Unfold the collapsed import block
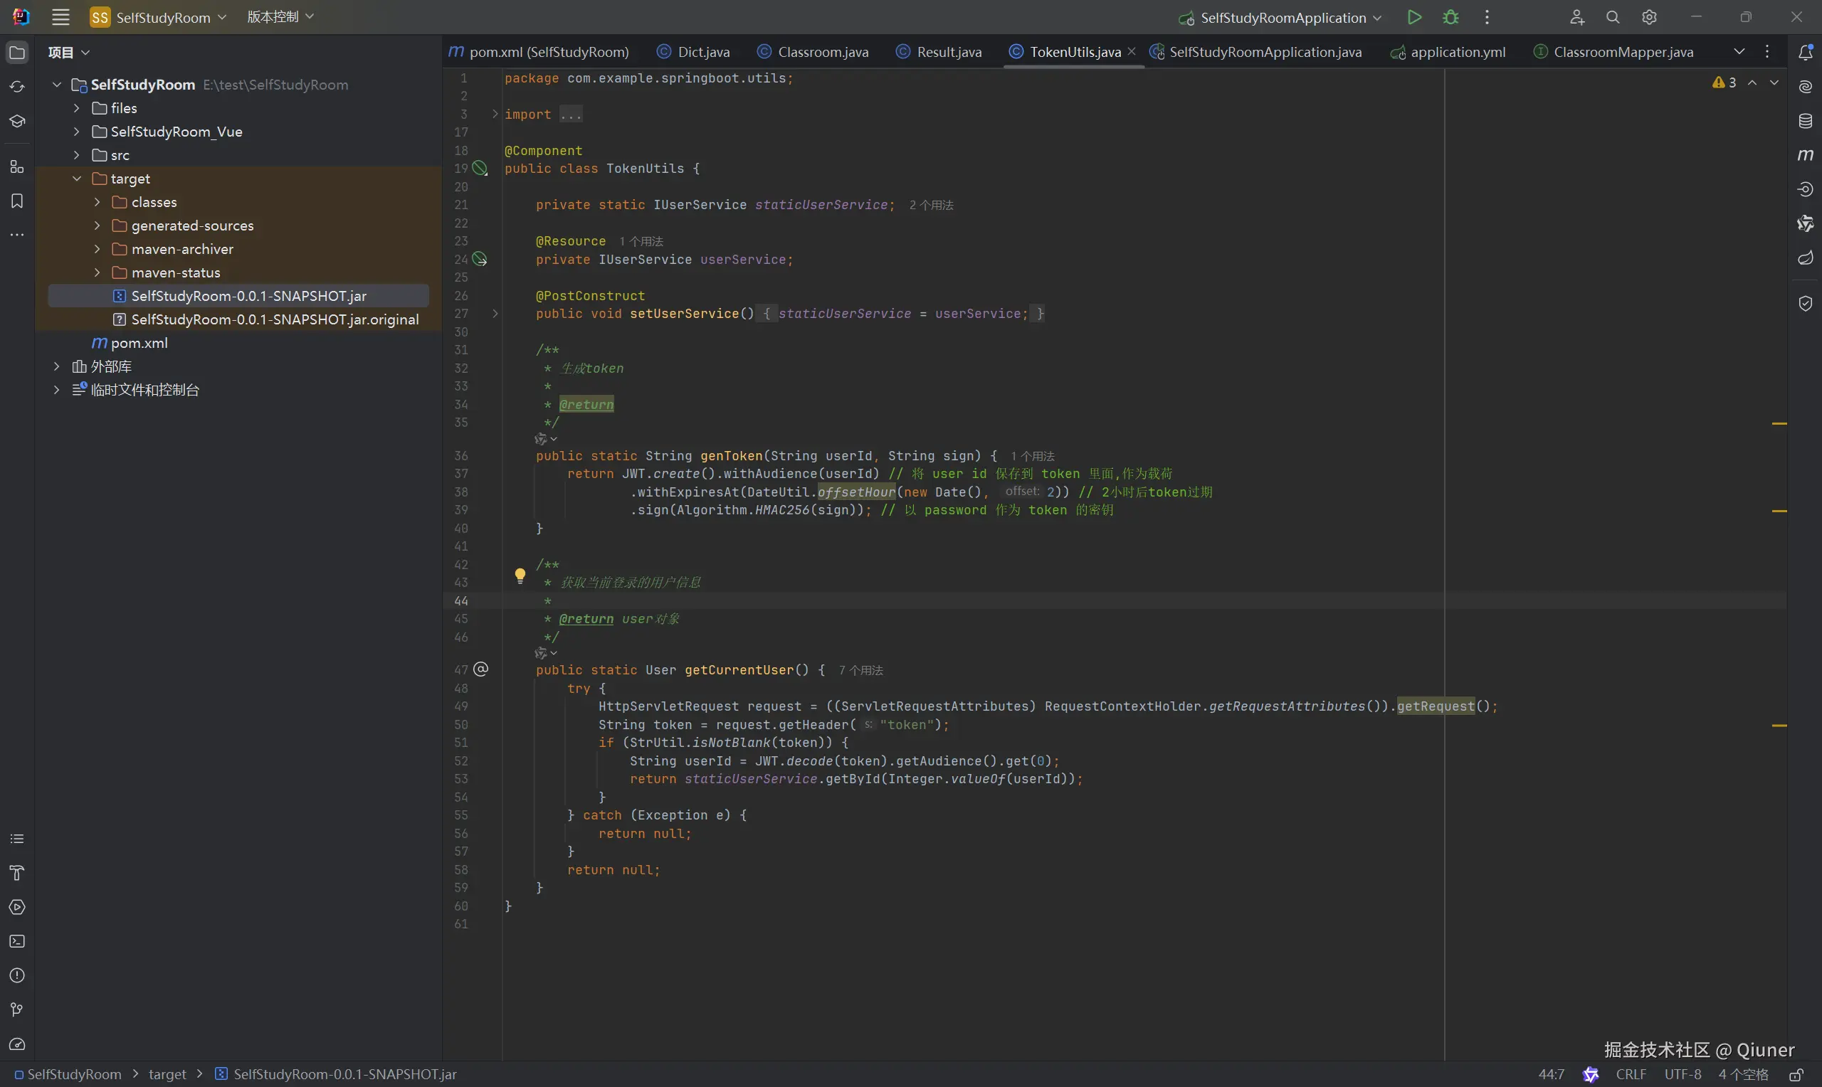Viewport: 1822px width, 1087px height. coord(495,115)
